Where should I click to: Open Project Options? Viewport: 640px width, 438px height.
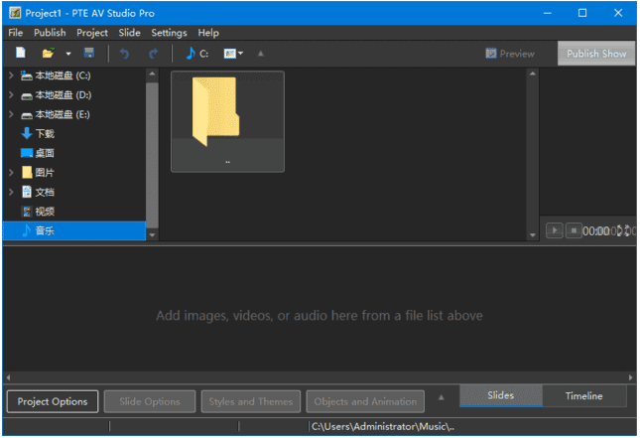(53, 401)
